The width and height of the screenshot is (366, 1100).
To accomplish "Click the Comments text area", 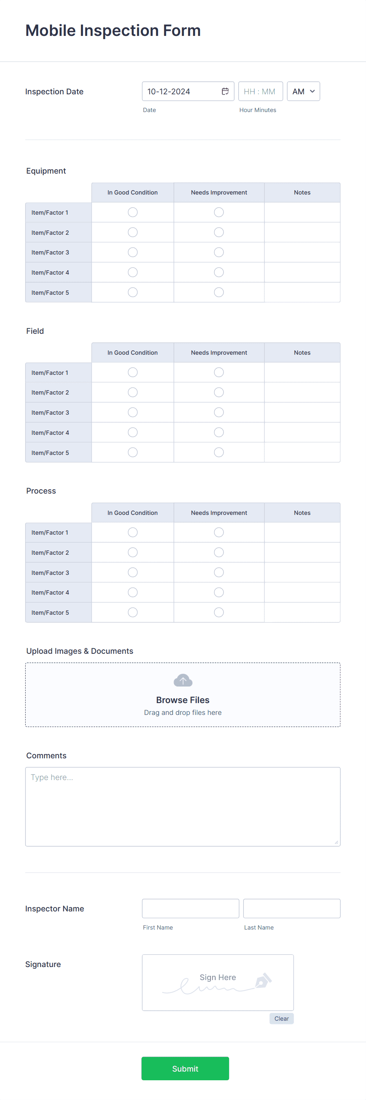I will 182,806.
